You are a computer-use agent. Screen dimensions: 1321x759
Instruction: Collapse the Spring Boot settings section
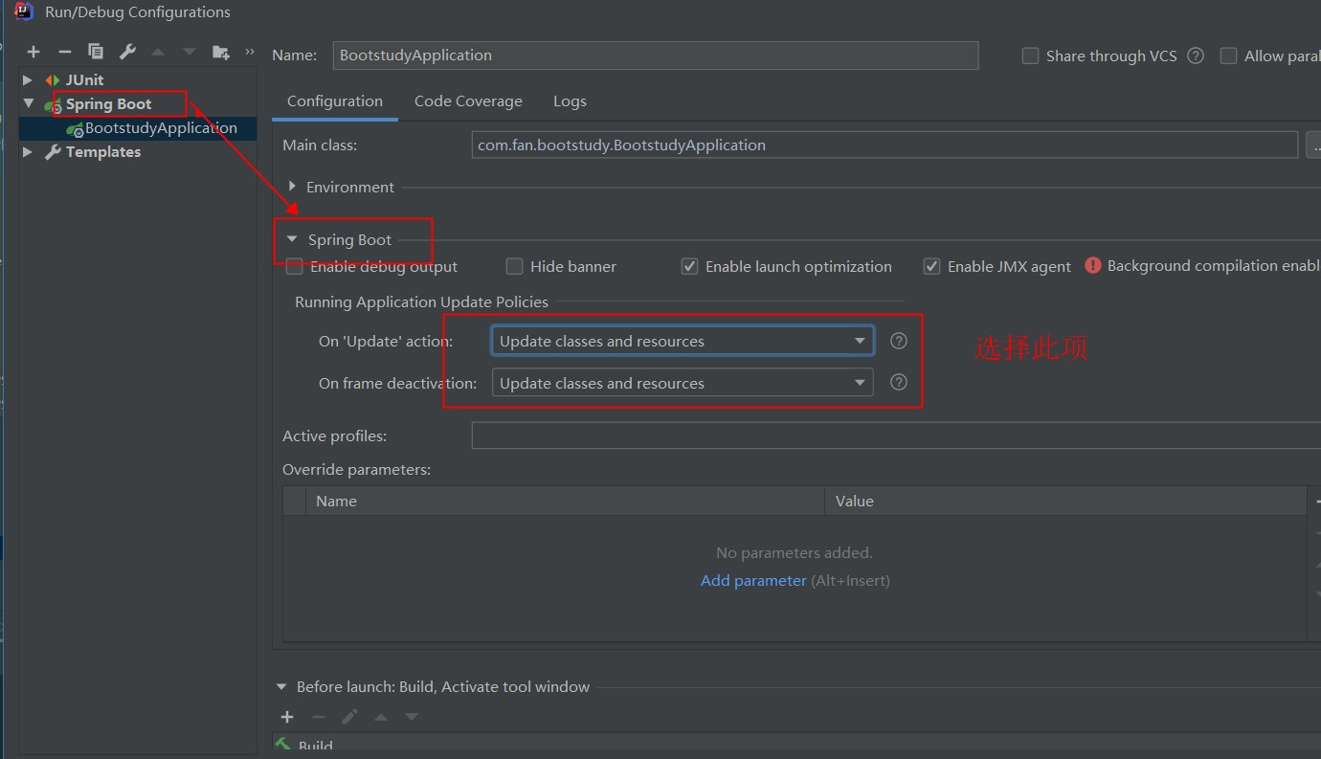(x=292, y=239)
